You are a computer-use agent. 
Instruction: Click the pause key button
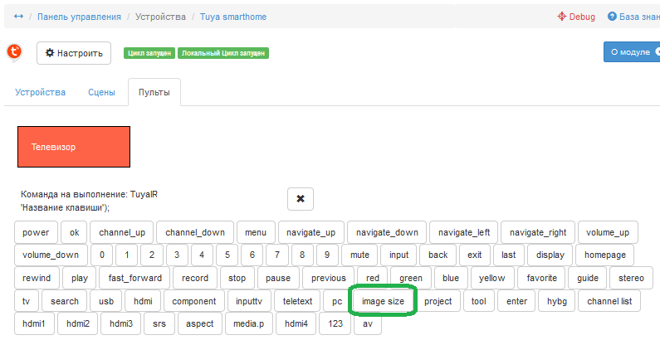coord(278,278)
